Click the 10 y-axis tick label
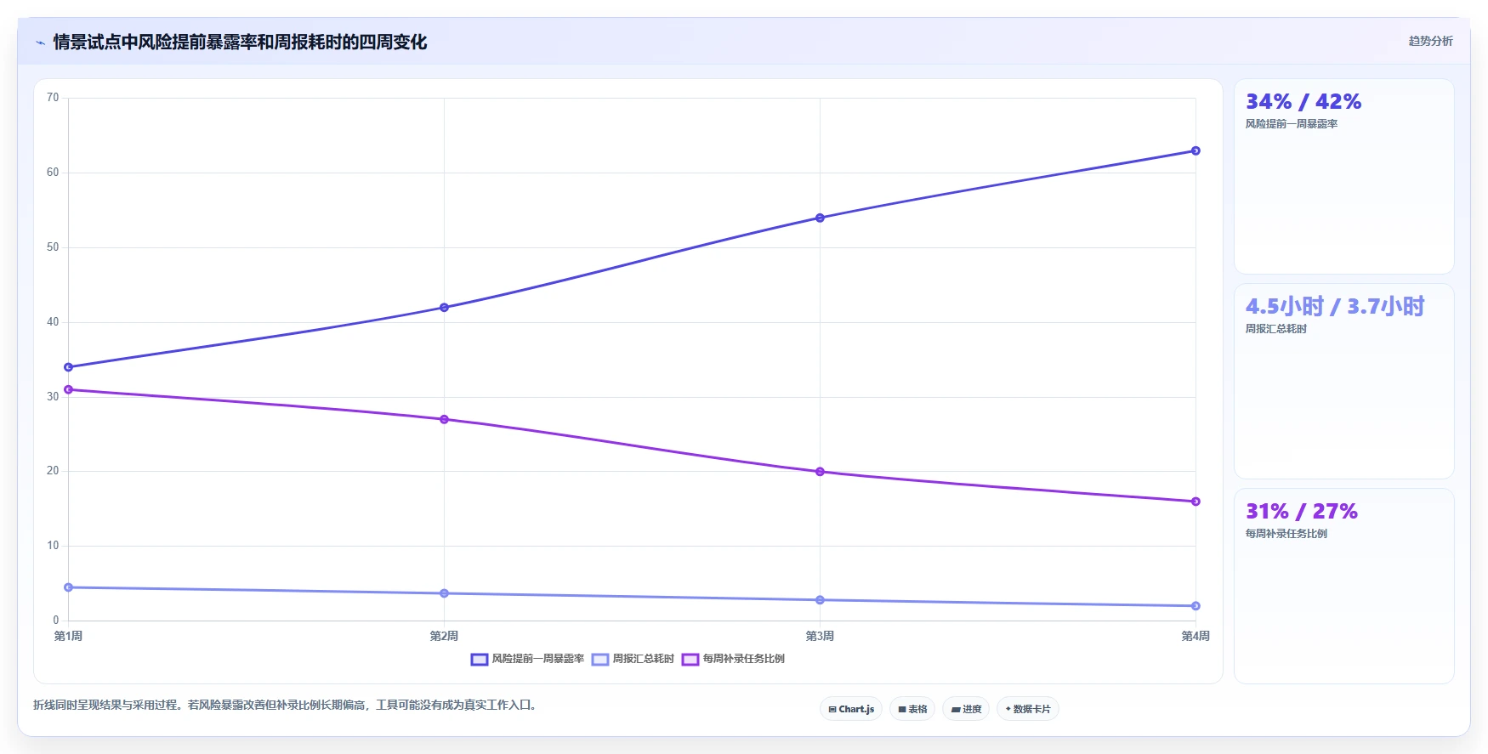This screenshot has width=1488, height=754. pyautogui.click(x=53, y=546)
